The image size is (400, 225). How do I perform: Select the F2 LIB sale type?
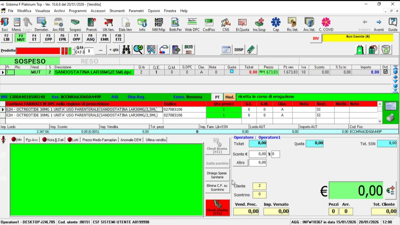[x=7, y=38]
